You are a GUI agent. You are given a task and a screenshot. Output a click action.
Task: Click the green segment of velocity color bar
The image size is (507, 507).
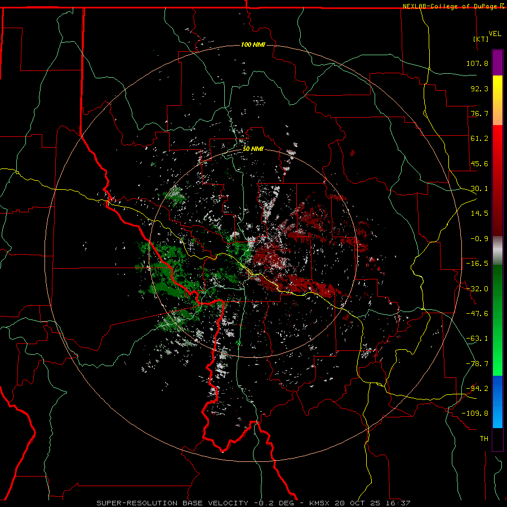(497, 320)
